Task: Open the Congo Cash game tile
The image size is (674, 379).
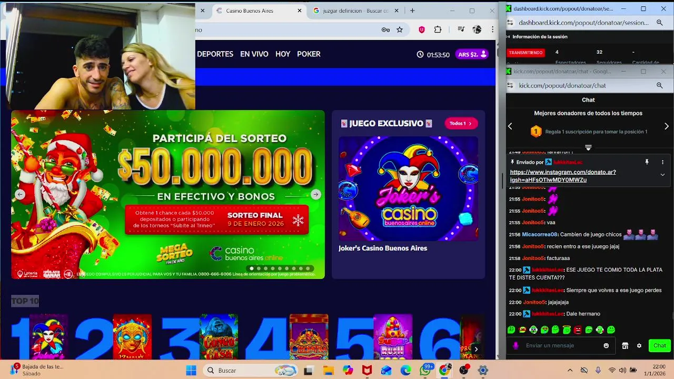Action: pos(219,337)
